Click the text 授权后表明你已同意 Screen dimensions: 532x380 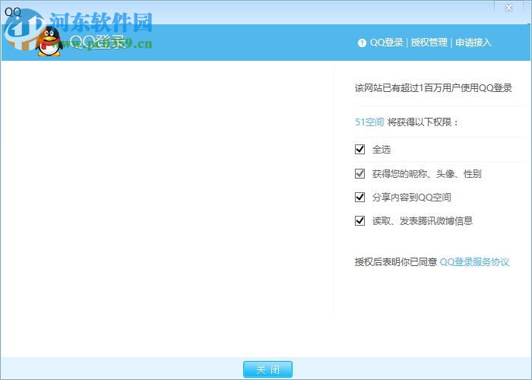[396, 262]
